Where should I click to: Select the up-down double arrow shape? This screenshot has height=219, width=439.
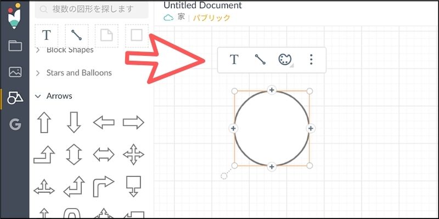click(74, 154)
